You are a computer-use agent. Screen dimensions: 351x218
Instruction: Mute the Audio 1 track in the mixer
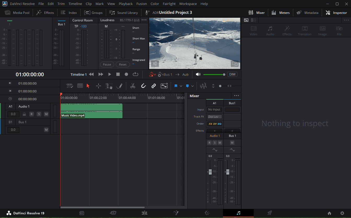click(x=220, y=143)
